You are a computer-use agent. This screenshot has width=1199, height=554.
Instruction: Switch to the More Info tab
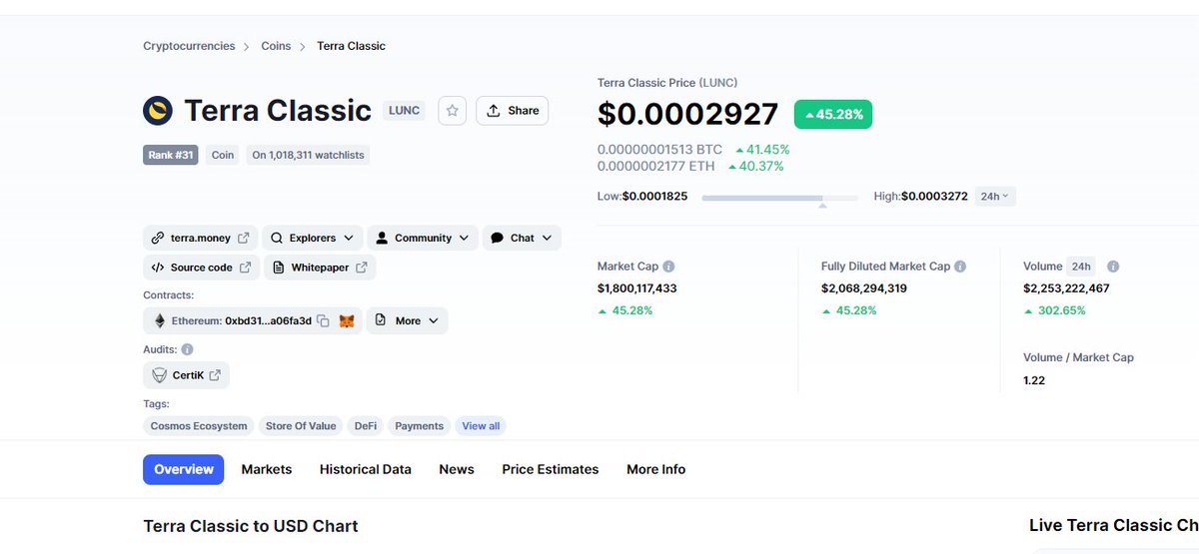pyautogui.click(x=656, y=469)
